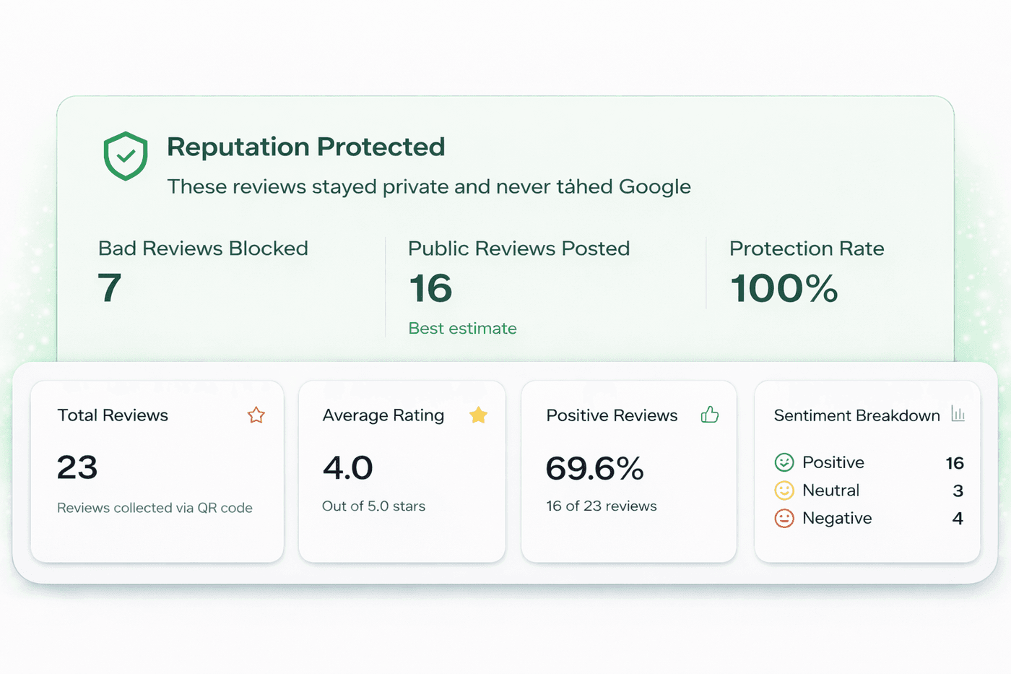Open the bar chart icon beside Sentiment Breakdown

(958, 414)
